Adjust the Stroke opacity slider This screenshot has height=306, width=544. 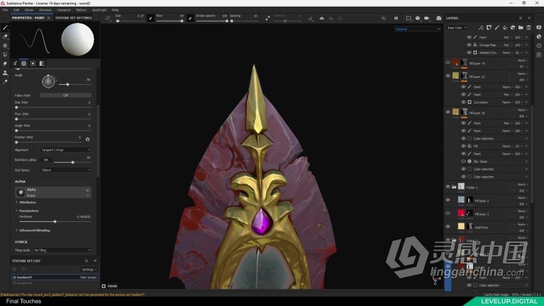pos(212,21)
